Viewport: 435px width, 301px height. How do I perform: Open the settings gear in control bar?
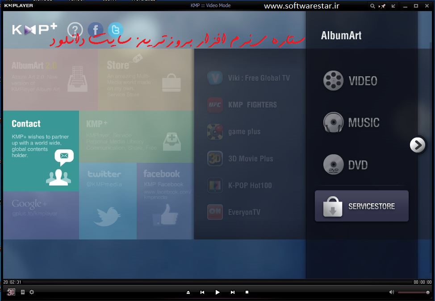click(32, 292)
